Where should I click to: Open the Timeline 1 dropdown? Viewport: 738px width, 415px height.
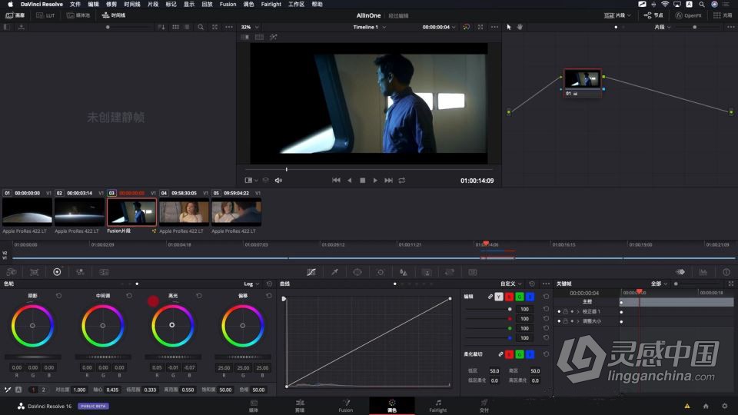click(x=370, y=27)
